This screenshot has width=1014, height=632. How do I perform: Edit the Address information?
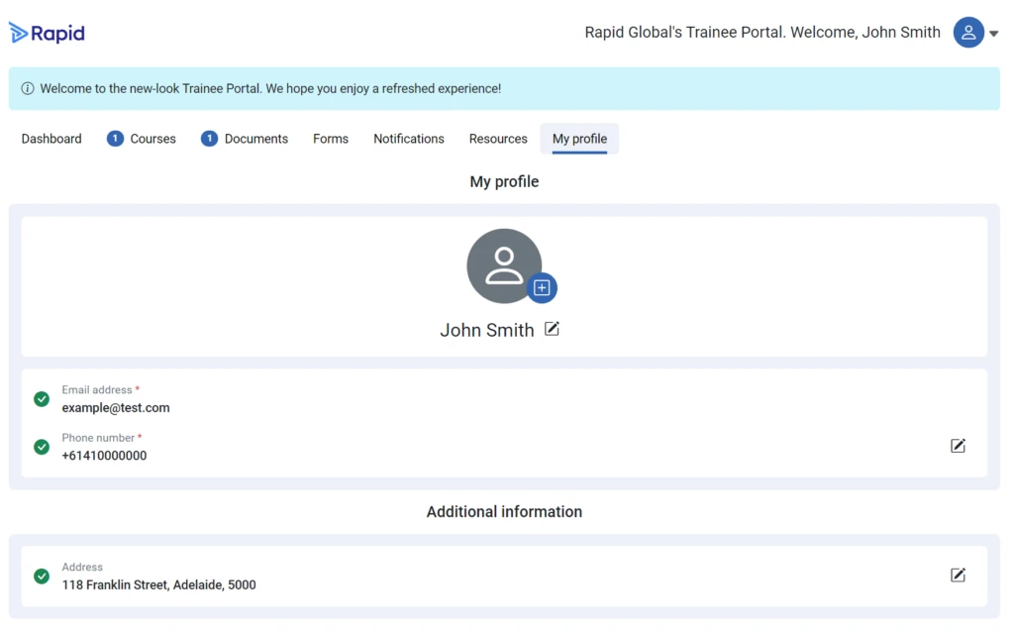pyautogui.click(x=958, y=576)
